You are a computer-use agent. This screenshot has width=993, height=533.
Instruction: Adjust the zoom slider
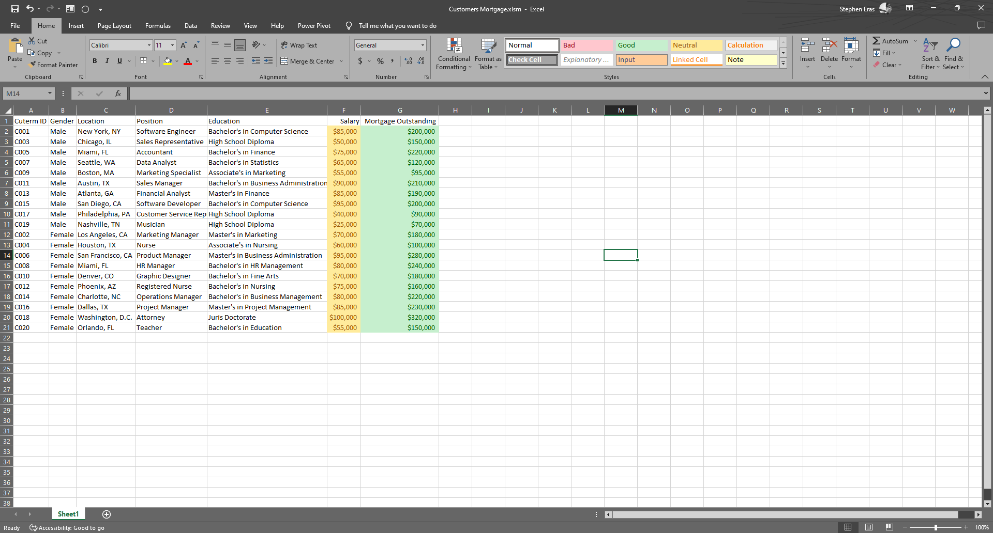935,527
